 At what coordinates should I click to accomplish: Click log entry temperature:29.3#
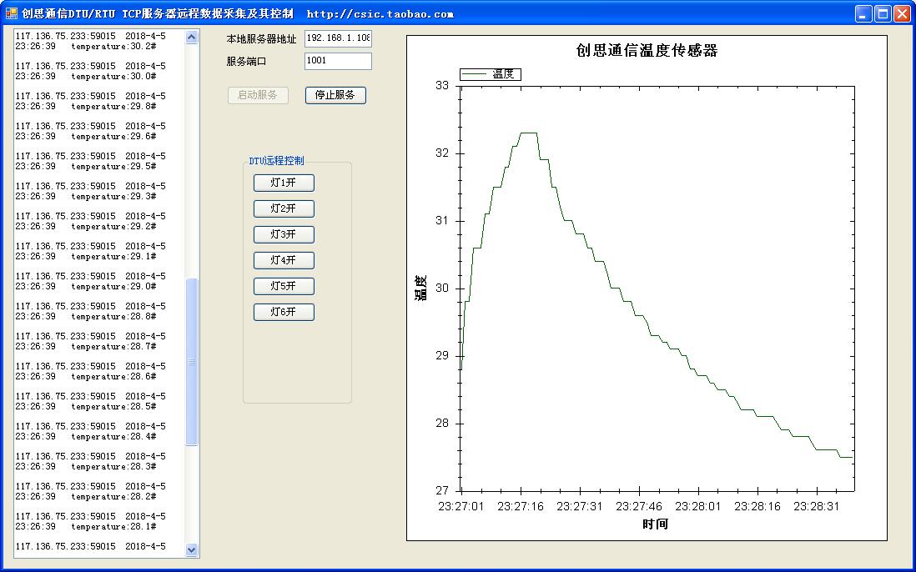(113, 197)
